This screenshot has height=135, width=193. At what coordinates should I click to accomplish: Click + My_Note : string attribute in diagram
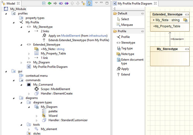[x=166, y=20]
